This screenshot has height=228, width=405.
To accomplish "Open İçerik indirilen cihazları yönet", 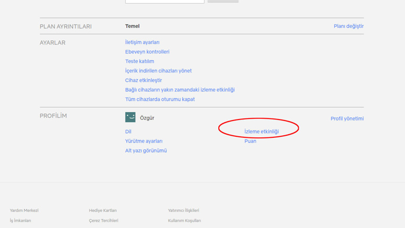I will tap(158, 71).
